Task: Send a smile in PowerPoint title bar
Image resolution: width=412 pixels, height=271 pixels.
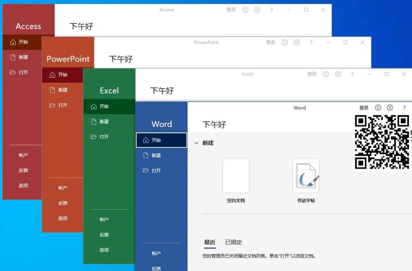Action: click(285, 42)
